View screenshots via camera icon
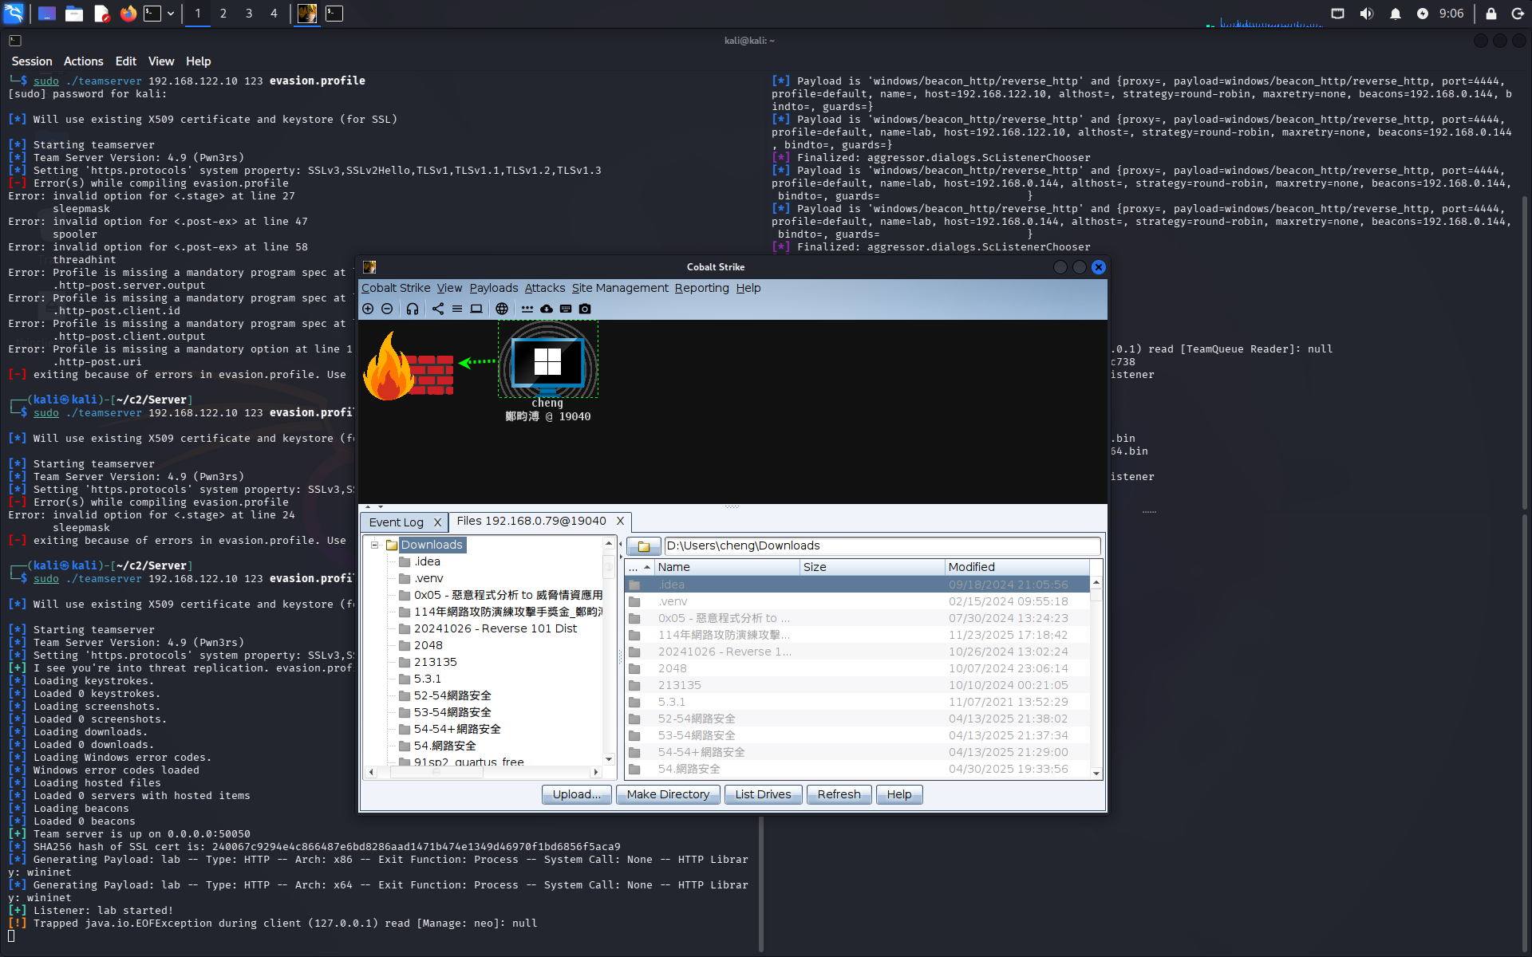Viewport: 1532px width, 957px height. (585, 309)
